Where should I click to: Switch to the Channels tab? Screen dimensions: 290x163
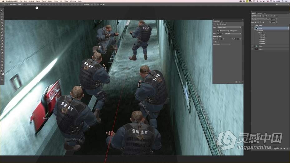pyautogui.click(x=259, y=13)
